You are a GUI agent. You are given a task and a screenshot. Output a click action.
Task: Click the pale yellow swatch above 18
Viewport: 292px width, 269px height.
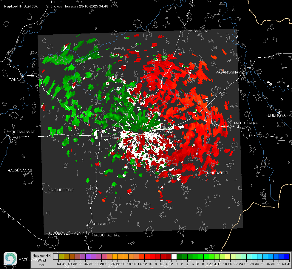click(x=228, y=256)
